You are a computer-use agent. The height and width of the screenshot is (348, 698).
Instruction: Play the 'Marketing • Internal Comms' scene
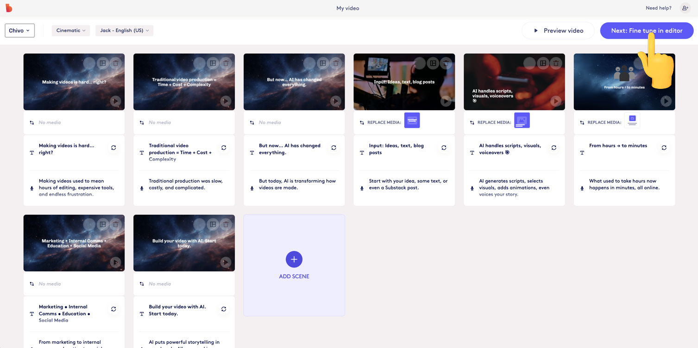115,262
